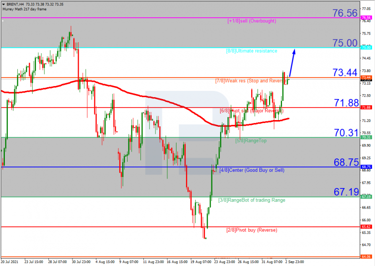375x266 pixels.
Task: Click the [3/8]RangeBot of trading Range label
Action: [252, 200]
